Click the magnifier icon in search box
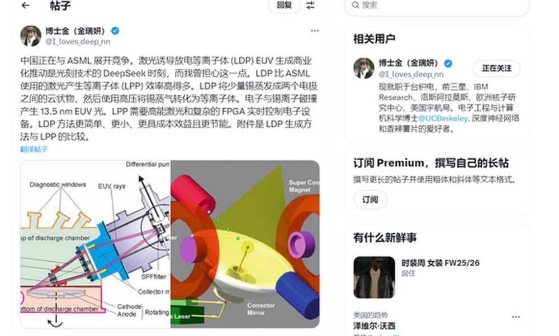559x336 pixels. (356, 5)
